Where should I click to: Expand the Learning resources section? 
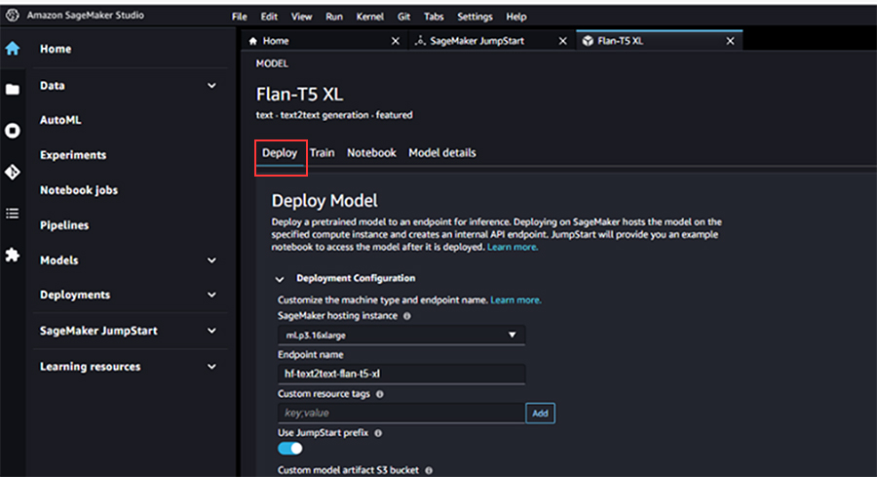coord(212,367)
